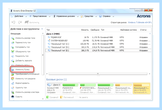Click the Действия menu icon
This screenshot has height=110, width=162.
[x=12, y=16]
